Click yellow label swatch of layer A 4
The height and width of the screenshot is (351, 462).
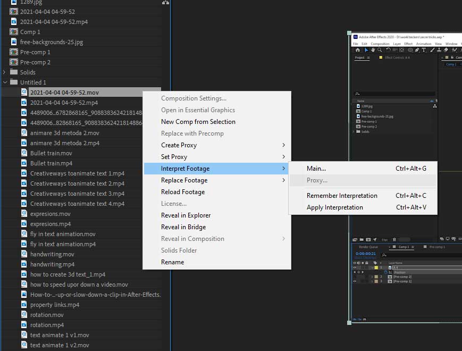click(376, 268)
